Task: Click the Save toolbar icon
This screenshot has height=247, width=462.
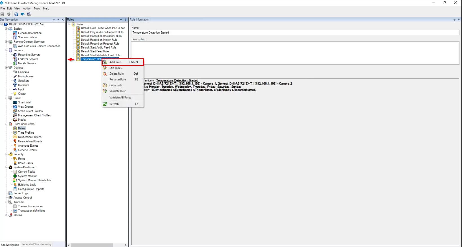Action: 2,14
